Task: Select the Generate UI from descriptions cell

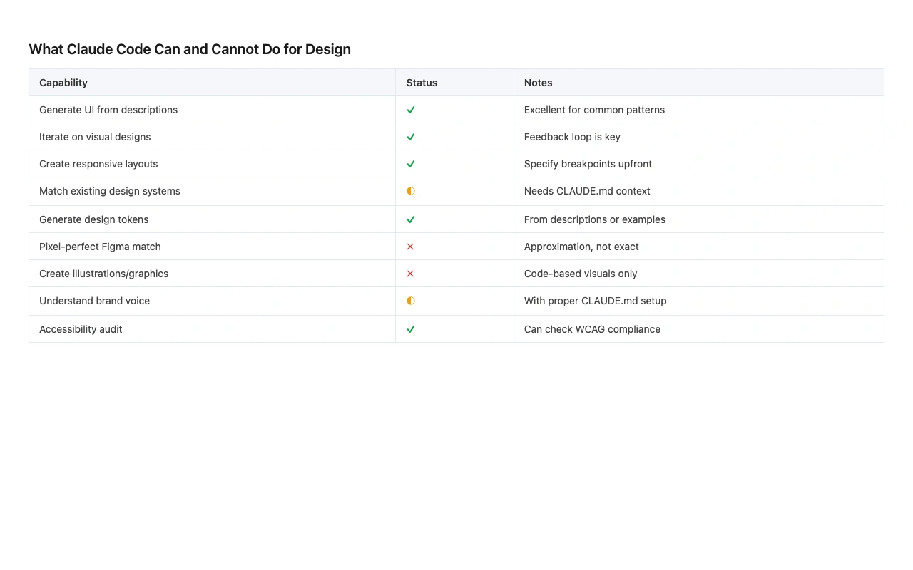Action: 213,110
